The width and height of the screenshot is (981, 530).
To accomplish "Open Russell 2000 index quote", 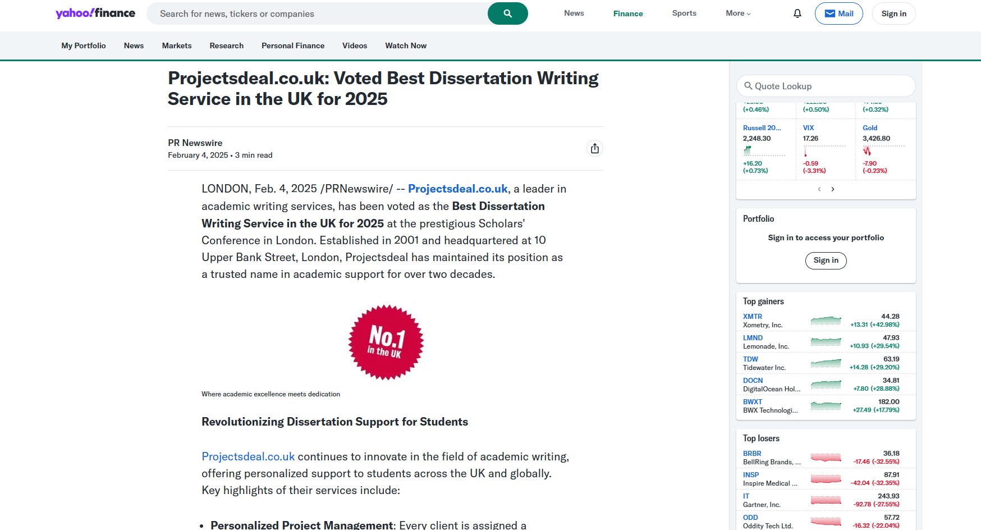I will coord(762,128).
